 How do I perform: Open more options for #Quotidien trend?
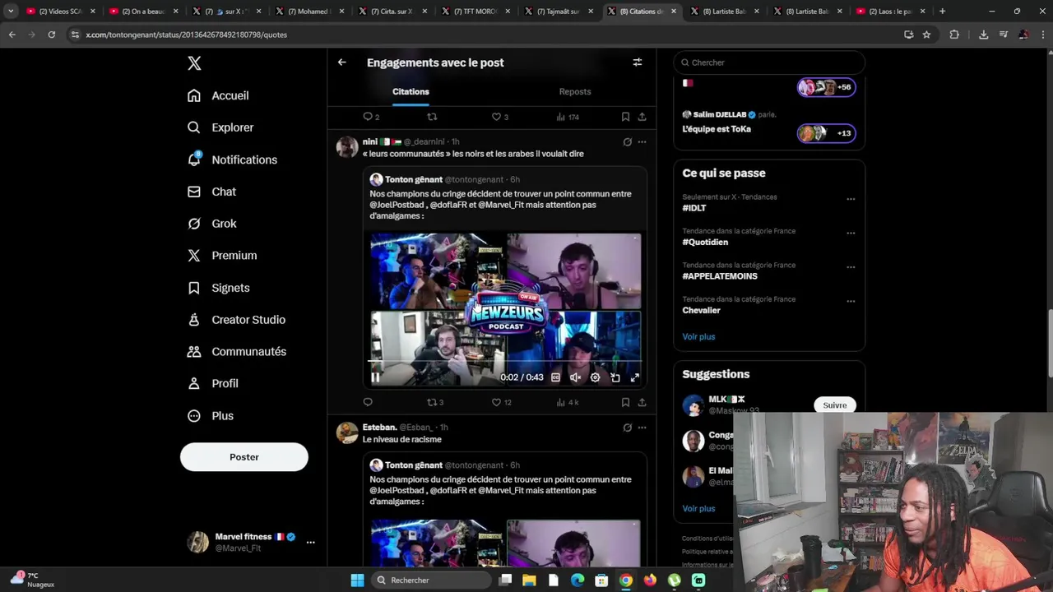tap(851, 233)
